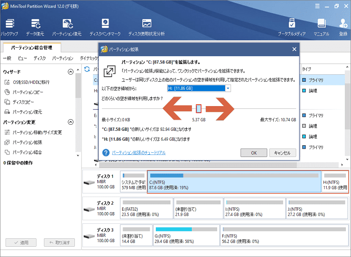
Task: Open ブータブルメディア bootable media builder
Action: coord(292,28)
